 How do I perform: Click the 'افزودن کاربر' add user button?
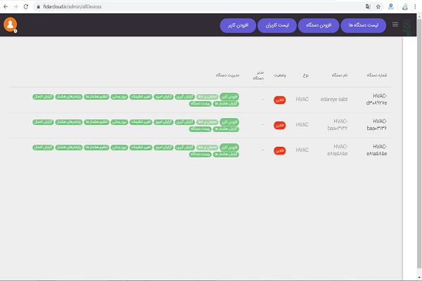click(x=238, y=25)
